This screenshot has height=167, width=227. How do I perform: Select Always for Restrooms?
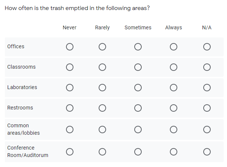174,108
